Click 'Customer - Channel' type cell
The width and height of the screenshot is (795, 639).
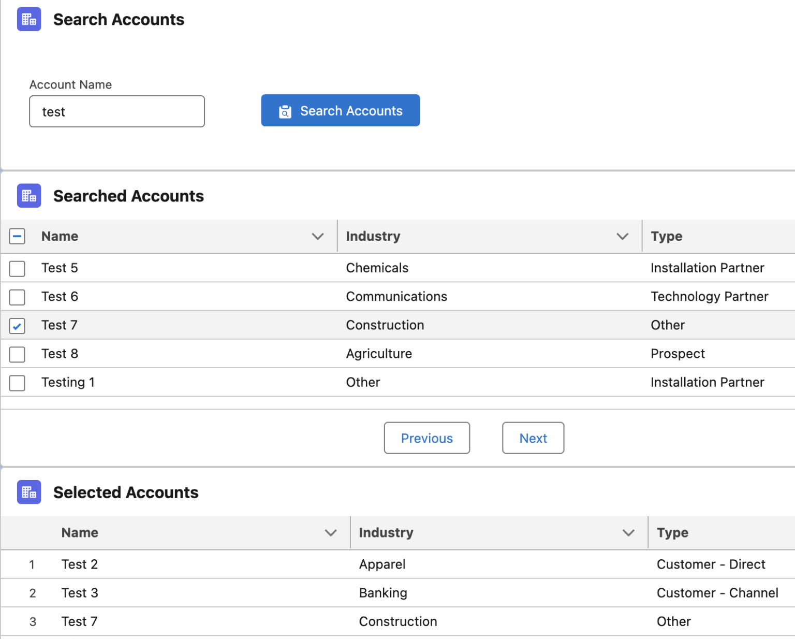[x=717, y=593]
